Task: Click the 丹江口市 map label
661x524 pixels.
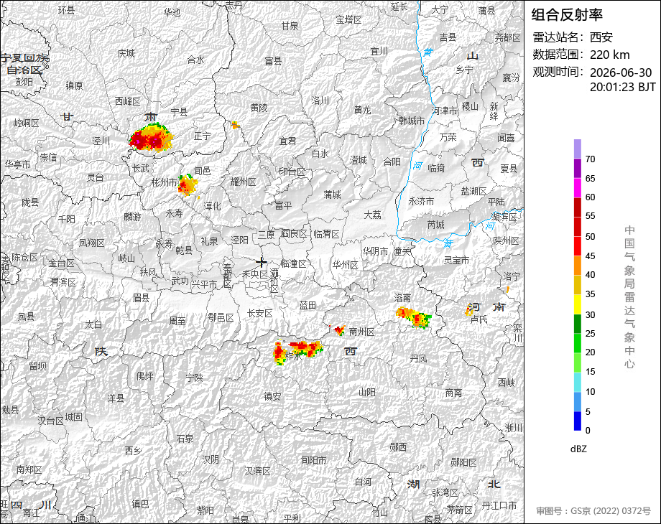Action: [x=499, y=505]
